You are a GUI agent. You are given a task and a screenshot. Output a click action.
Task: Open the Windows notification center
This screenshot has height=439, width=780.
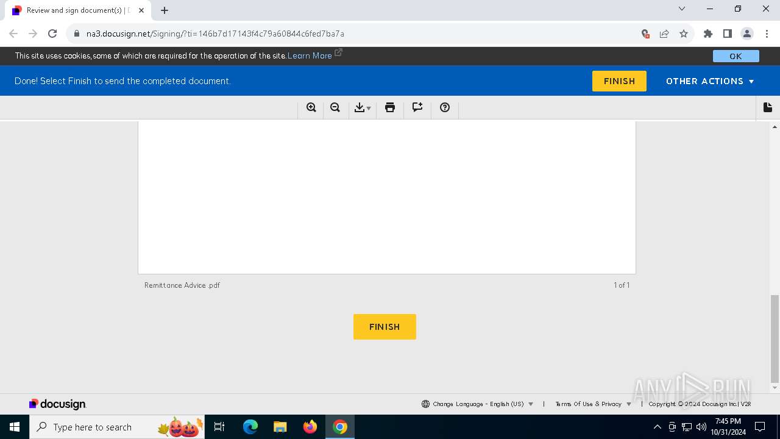[x=760, y=427]
